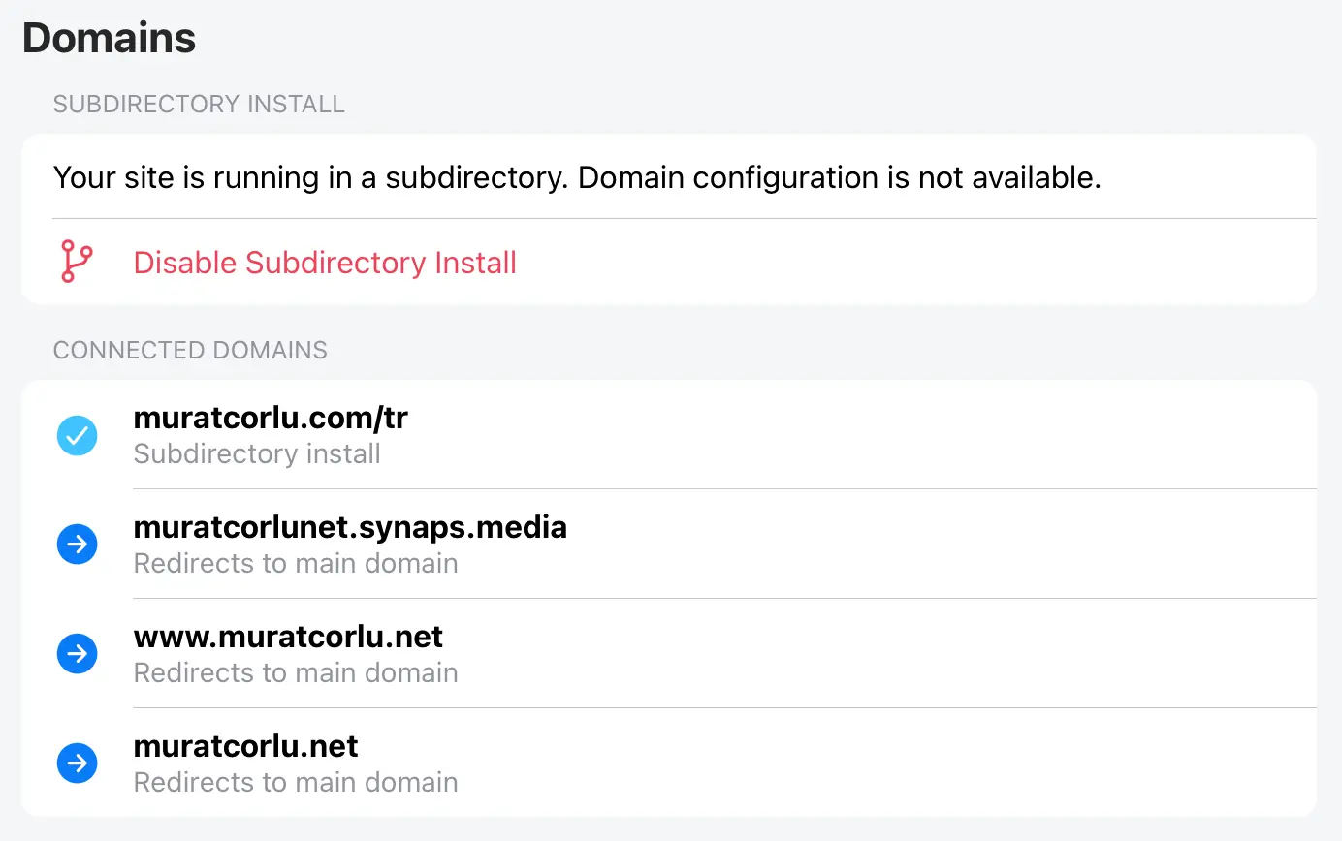Image resolution: width=1342 pixels, height=841 pixels.
Task: Click the SUBDIRECTORY INSTALL section header
Action: (199, 105)
